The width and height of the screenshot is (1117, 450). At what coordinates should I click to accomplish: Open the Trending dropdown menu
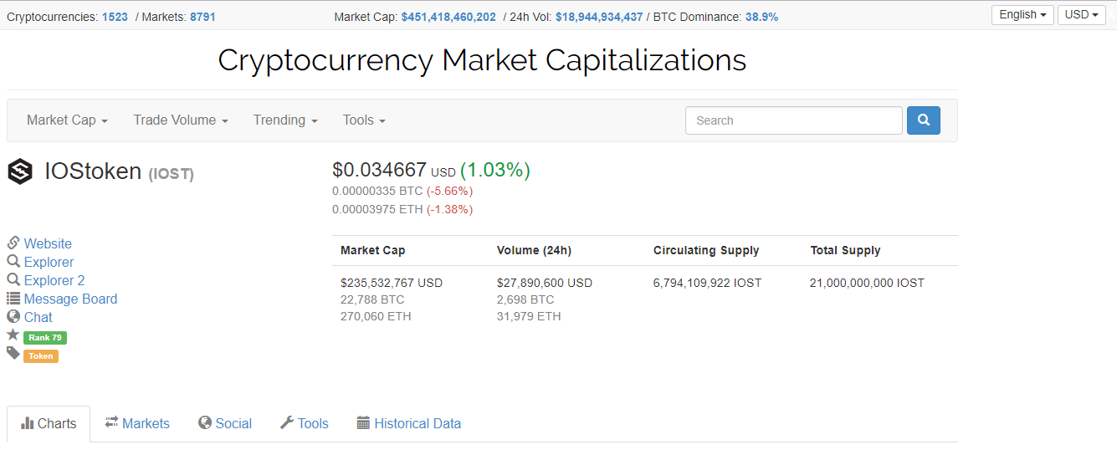284,120
